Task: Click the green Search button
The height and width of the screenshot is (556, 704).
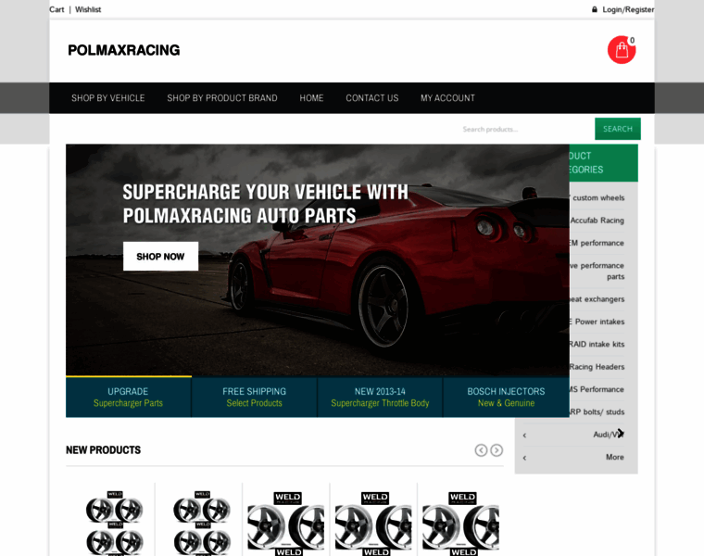Action: (x=618, y=129)
